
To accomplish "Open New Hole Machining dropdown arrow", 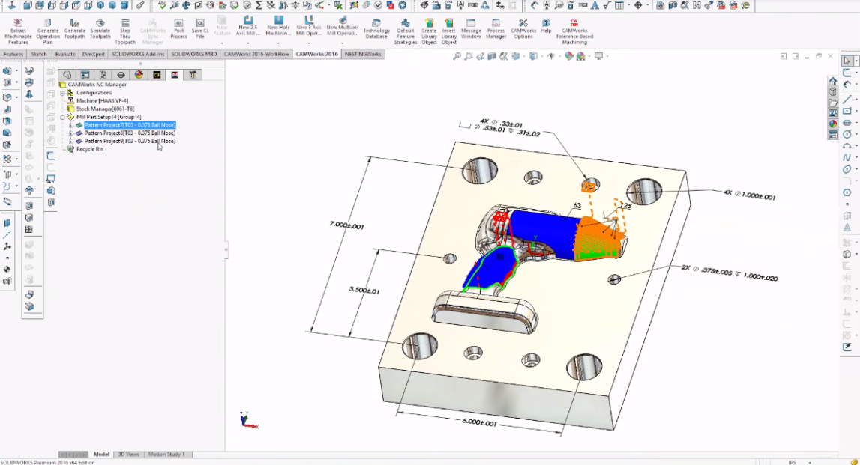I will (x=278, y=43).
